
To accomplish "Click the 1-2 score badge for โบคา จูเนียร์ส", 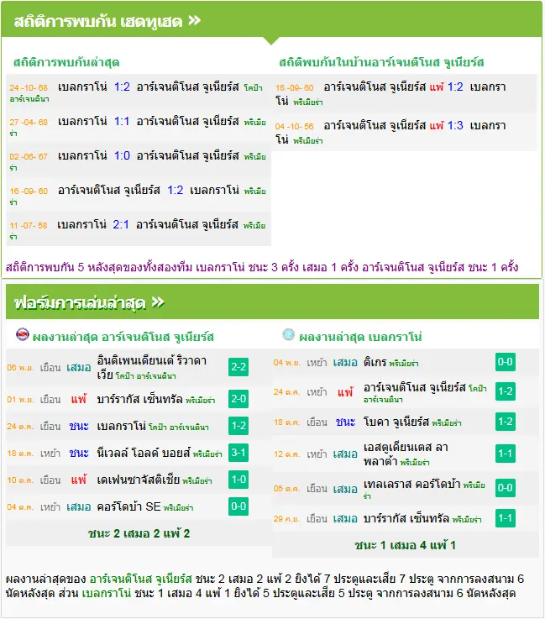I will 506,422.
